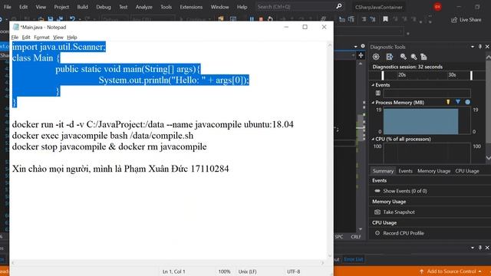
Task: Click the left timeline selection handle near 20s
Action: coord(382,75)
